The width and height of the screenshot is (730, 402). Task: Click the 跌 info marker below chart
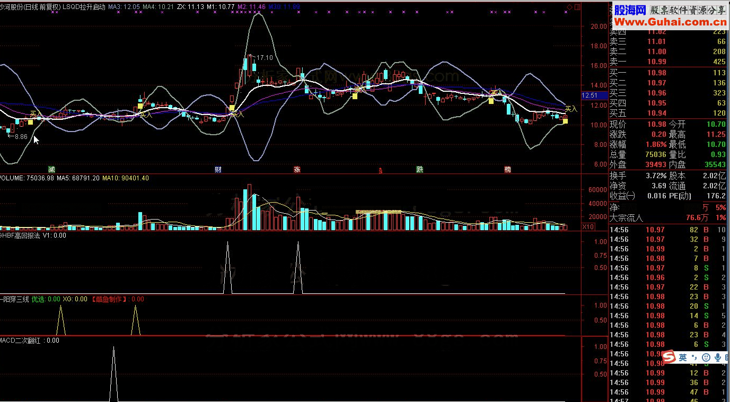pyautogui.click(x=419, y=170)
